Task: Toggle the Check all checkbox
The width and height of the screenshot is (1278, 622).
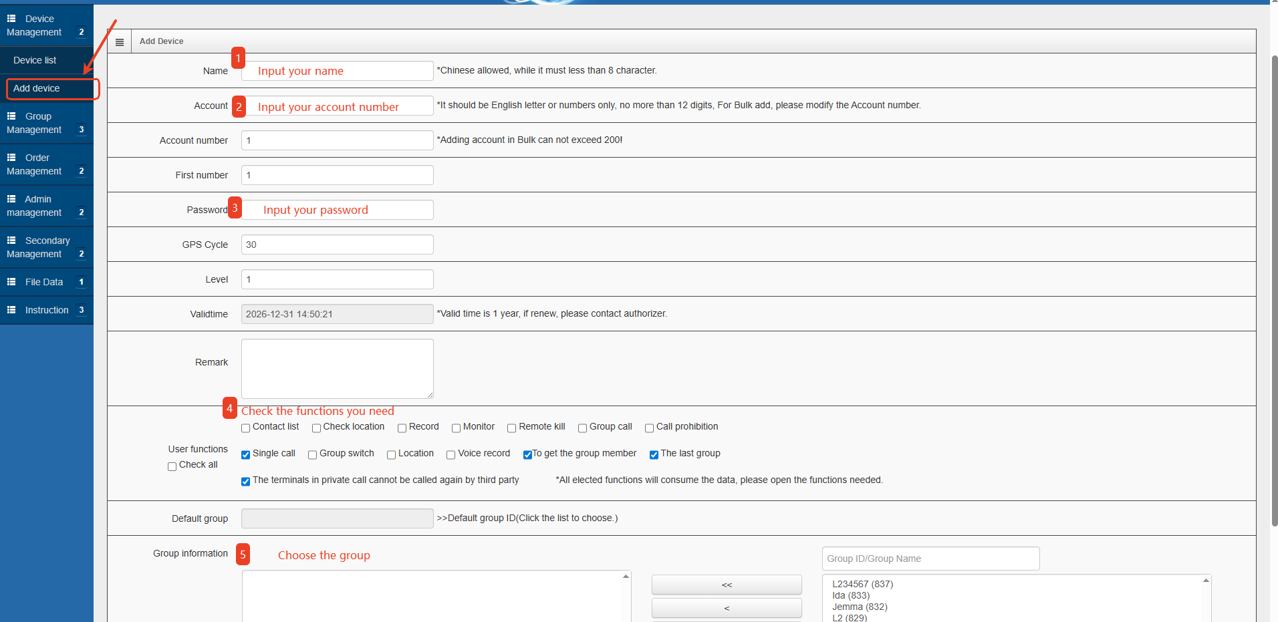Action: pyautogui.click(x=172, y=466)
